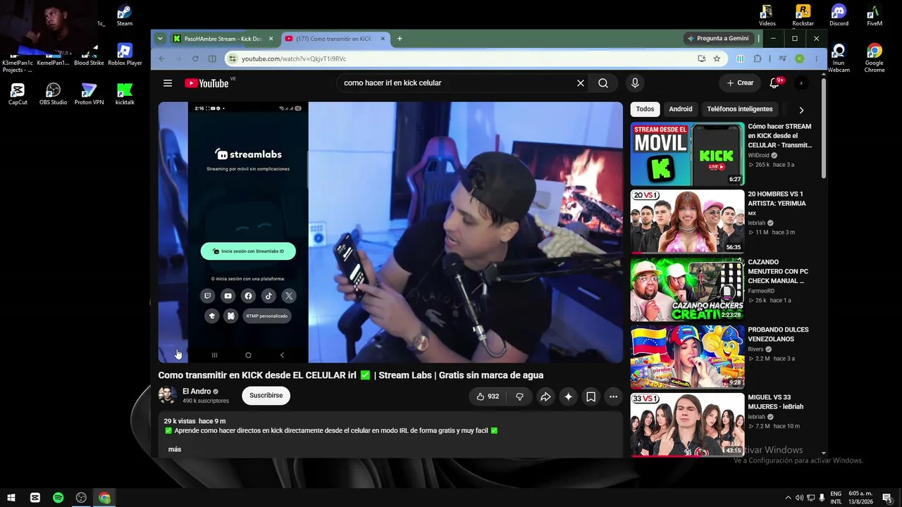Open CapCut desktop shortcut
The width and height of the screenshot is (902, 507).
tap(18, 94)
